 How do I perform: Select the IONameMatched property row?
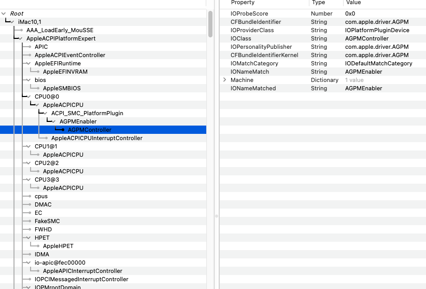click(x=323, y=88)
